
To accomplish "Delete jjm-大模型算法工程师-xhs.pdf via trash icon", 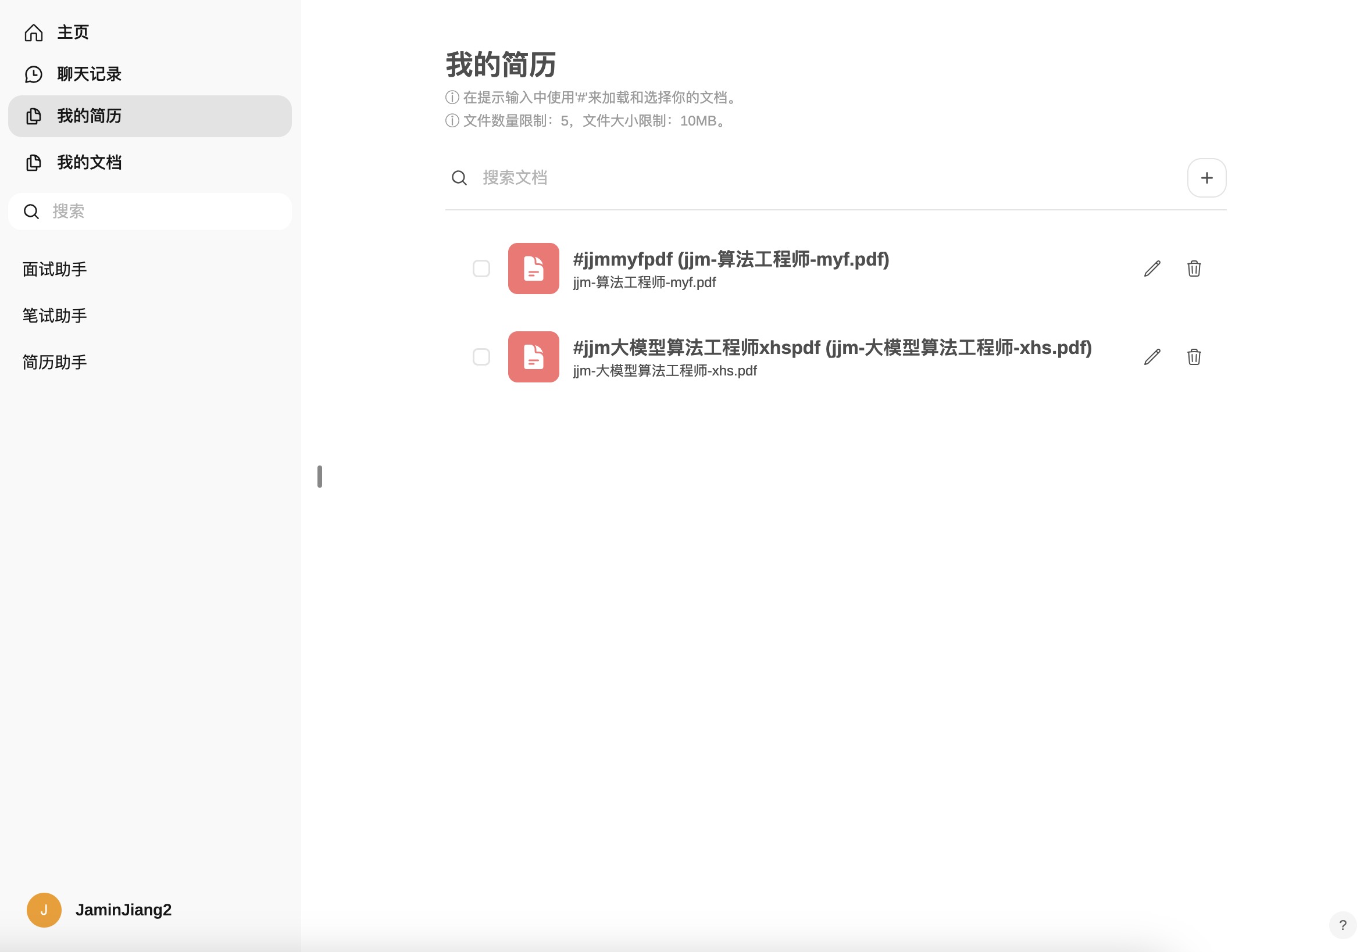I will tap(1194, 357).
